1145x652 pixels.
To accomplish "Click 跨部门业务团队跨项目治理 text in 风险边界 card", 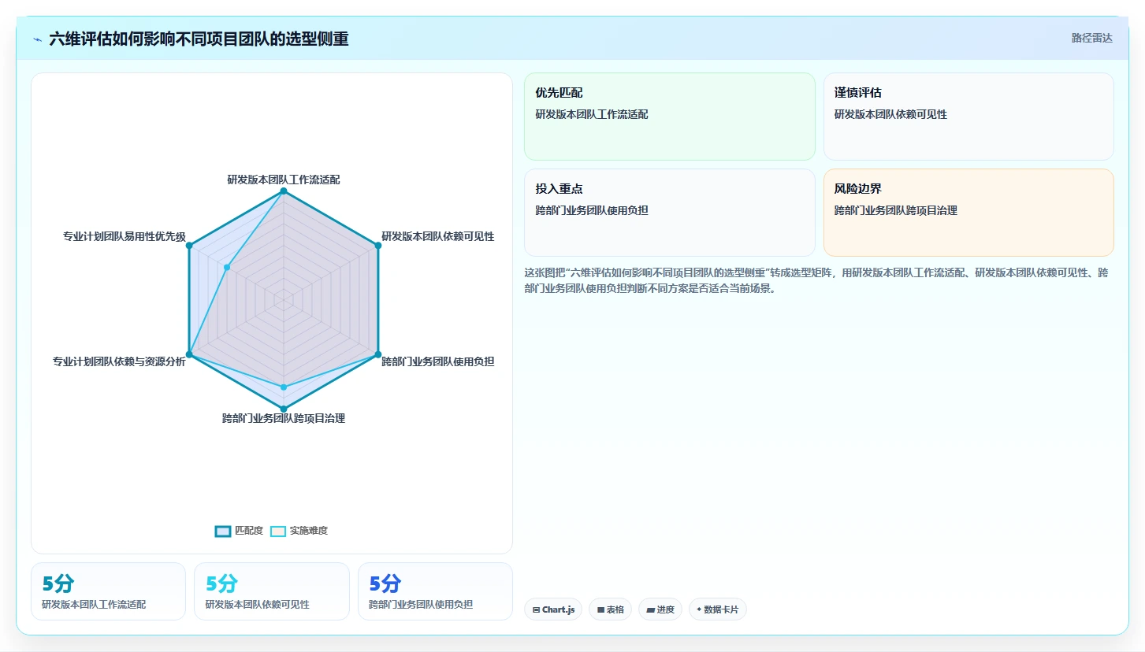I will [896, 210].
